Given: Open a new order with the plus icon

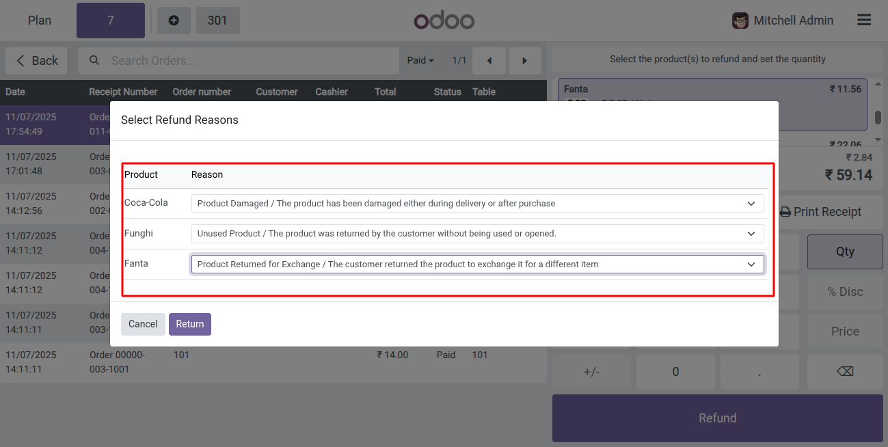Looking at the screenshot, I should coord(174,20).
